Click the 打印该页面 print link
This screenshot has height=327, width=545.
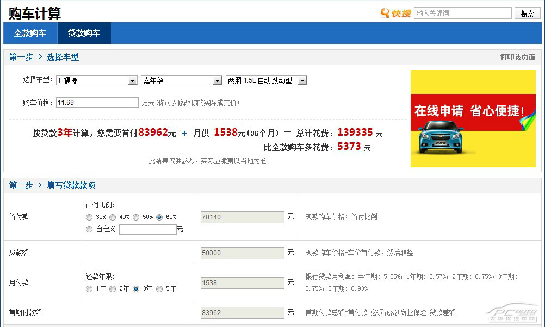518,57
